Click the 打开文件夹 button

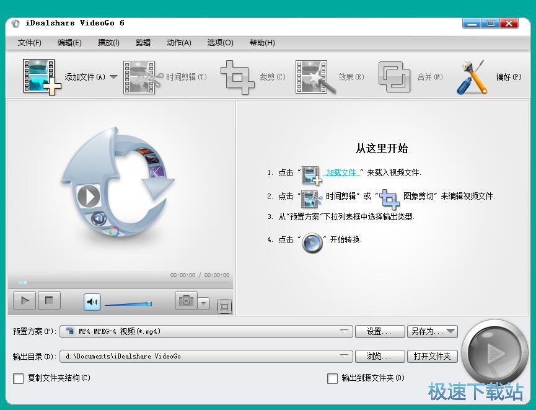coord(433,356)
